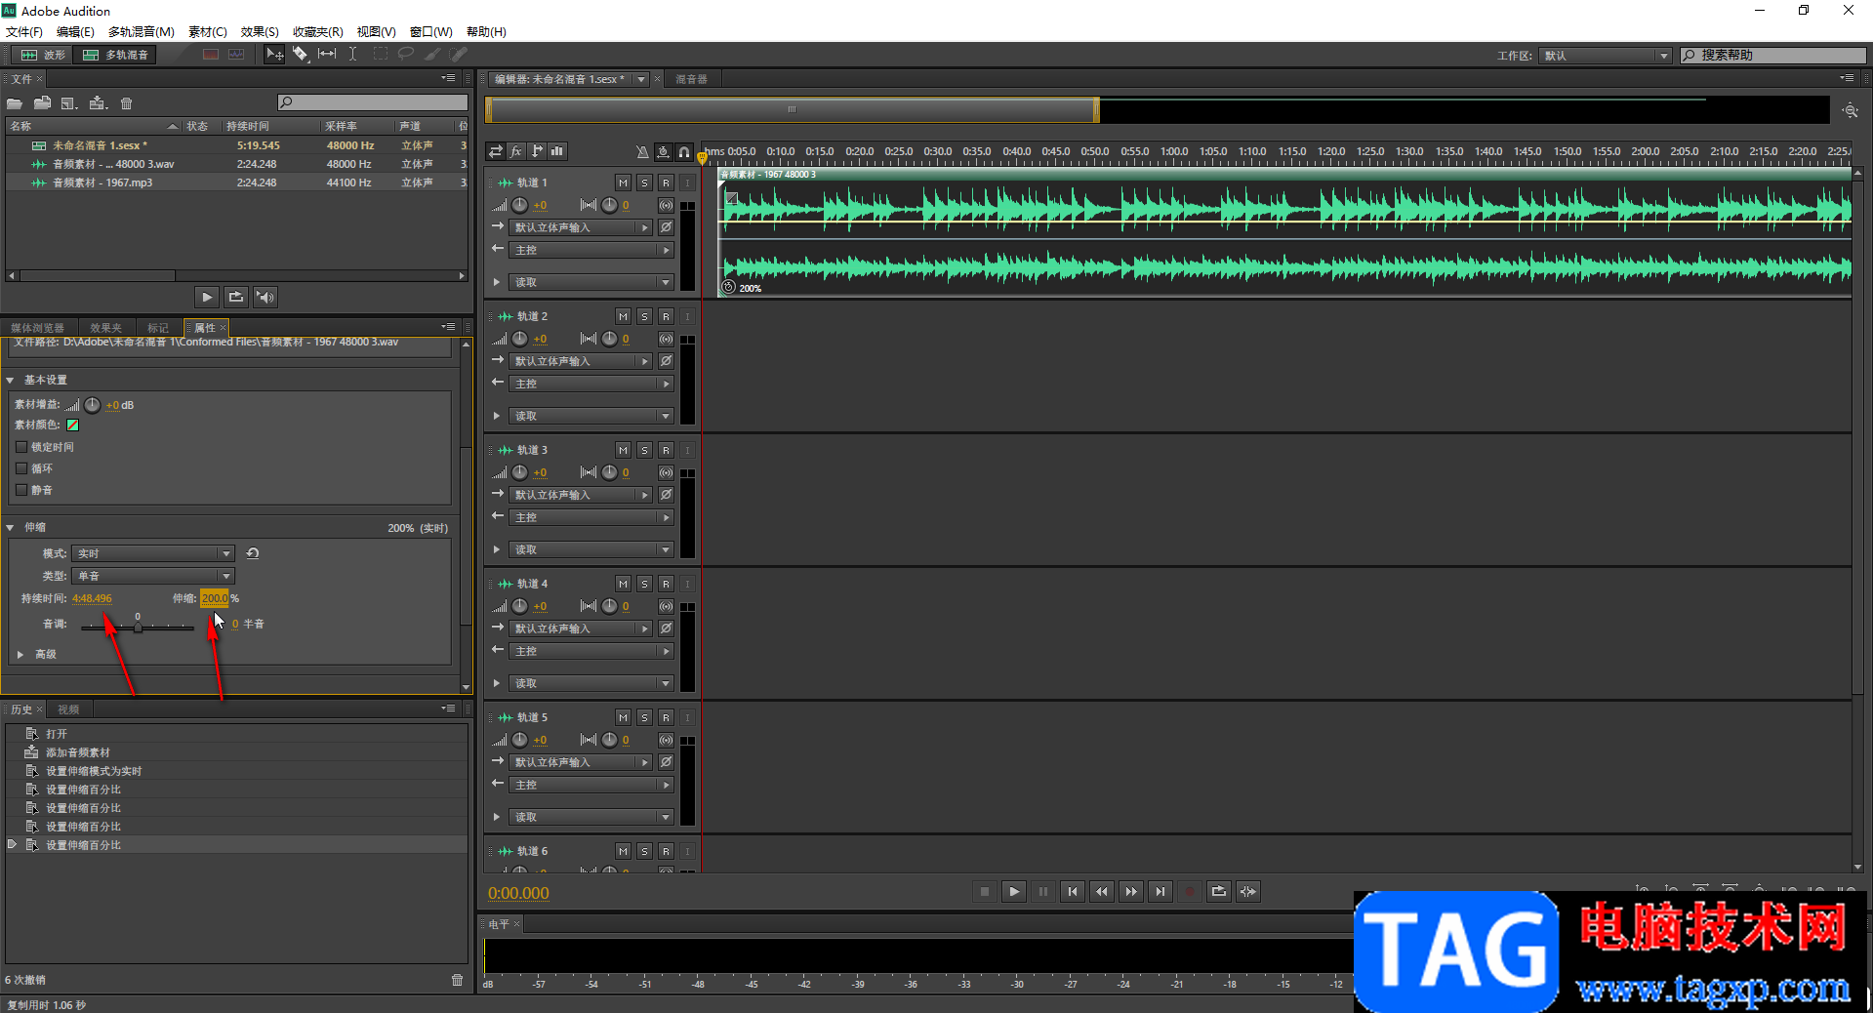The image size is (1873, 1013).
Task: Solo track 1 with S button
Action: [x=644, y=182]
